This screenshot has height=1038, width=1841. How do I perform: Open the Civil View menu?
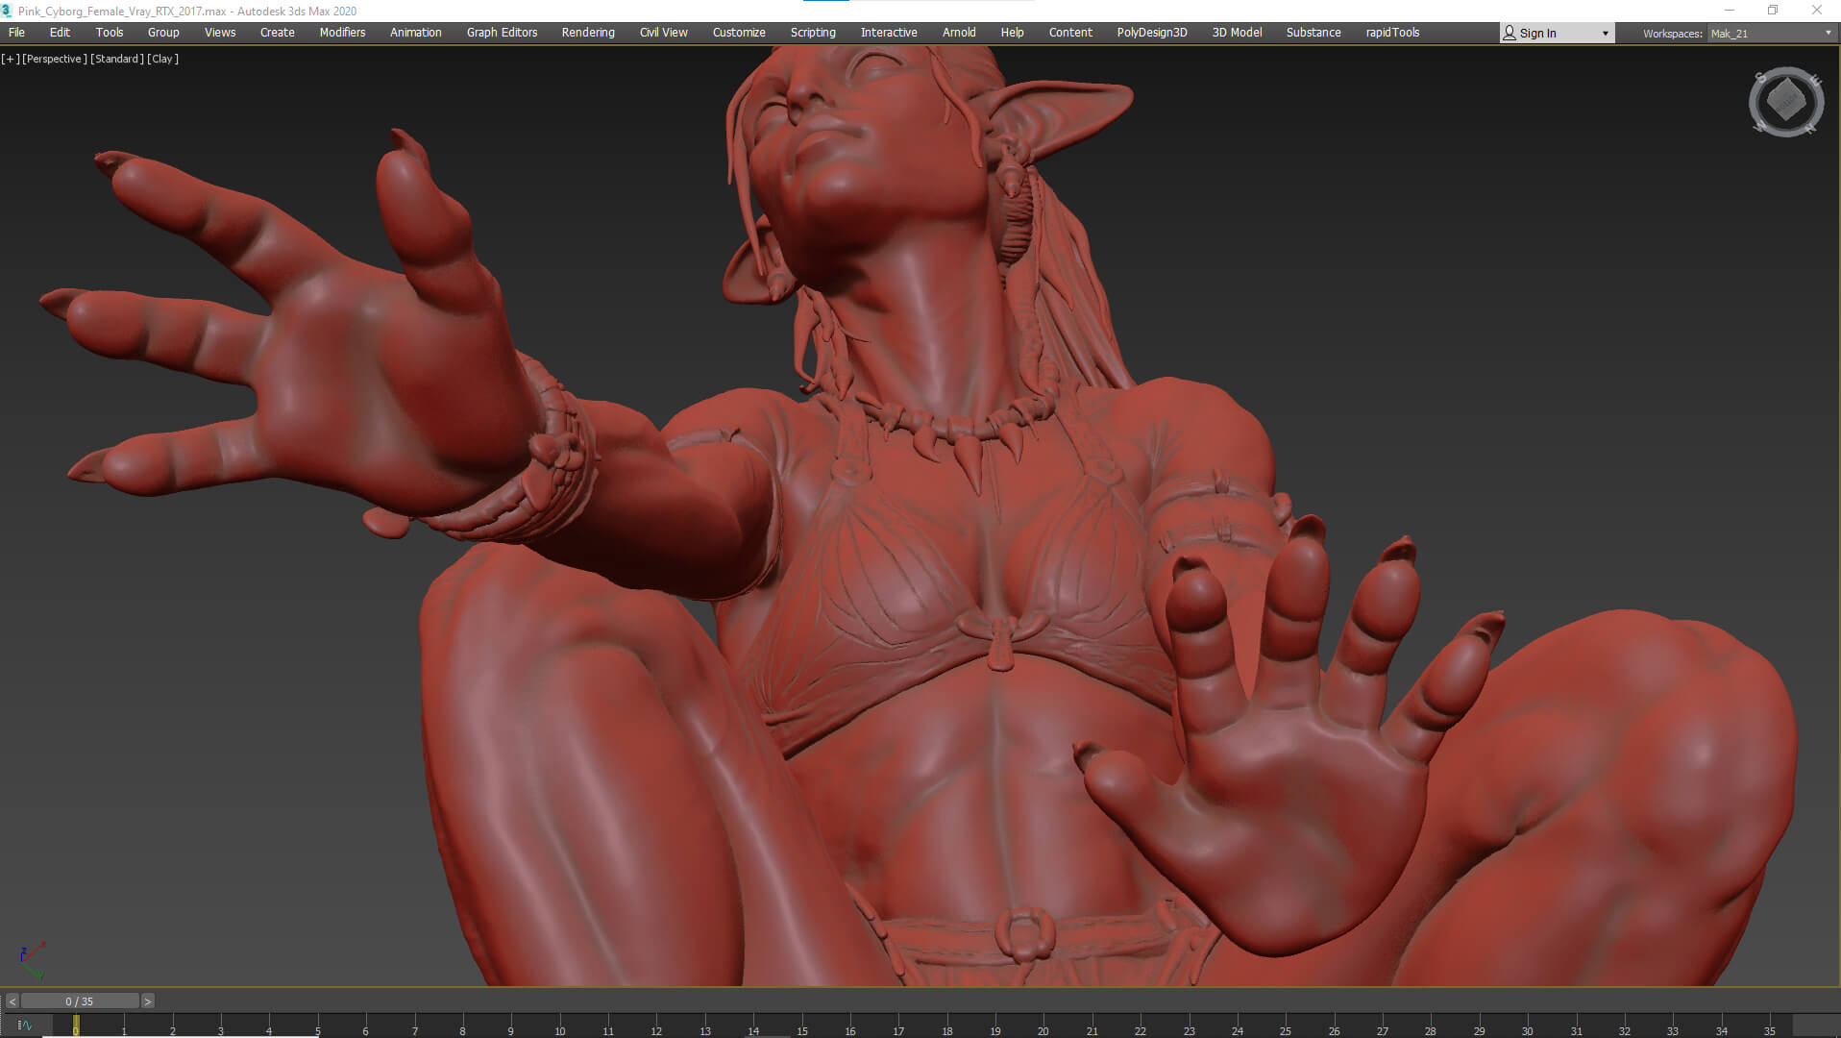(x=663, y=33)
